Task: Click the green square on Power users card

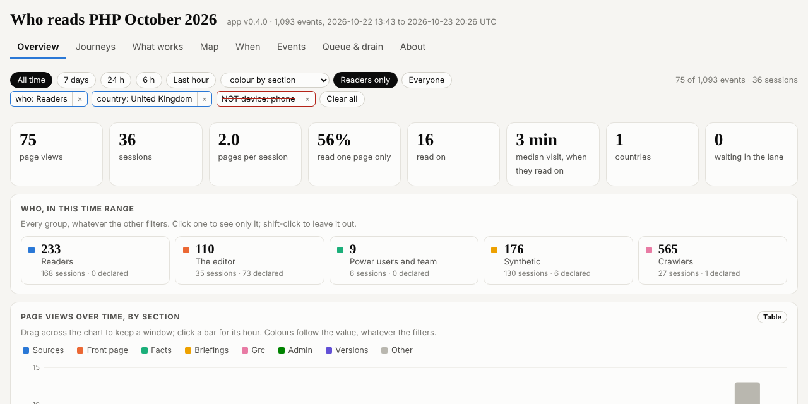Action: coord(340,250)
